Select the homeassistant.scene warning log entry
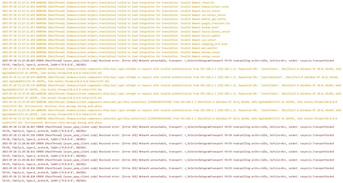Viewport: 343px width, 183px height. click(x=115, y=7)
